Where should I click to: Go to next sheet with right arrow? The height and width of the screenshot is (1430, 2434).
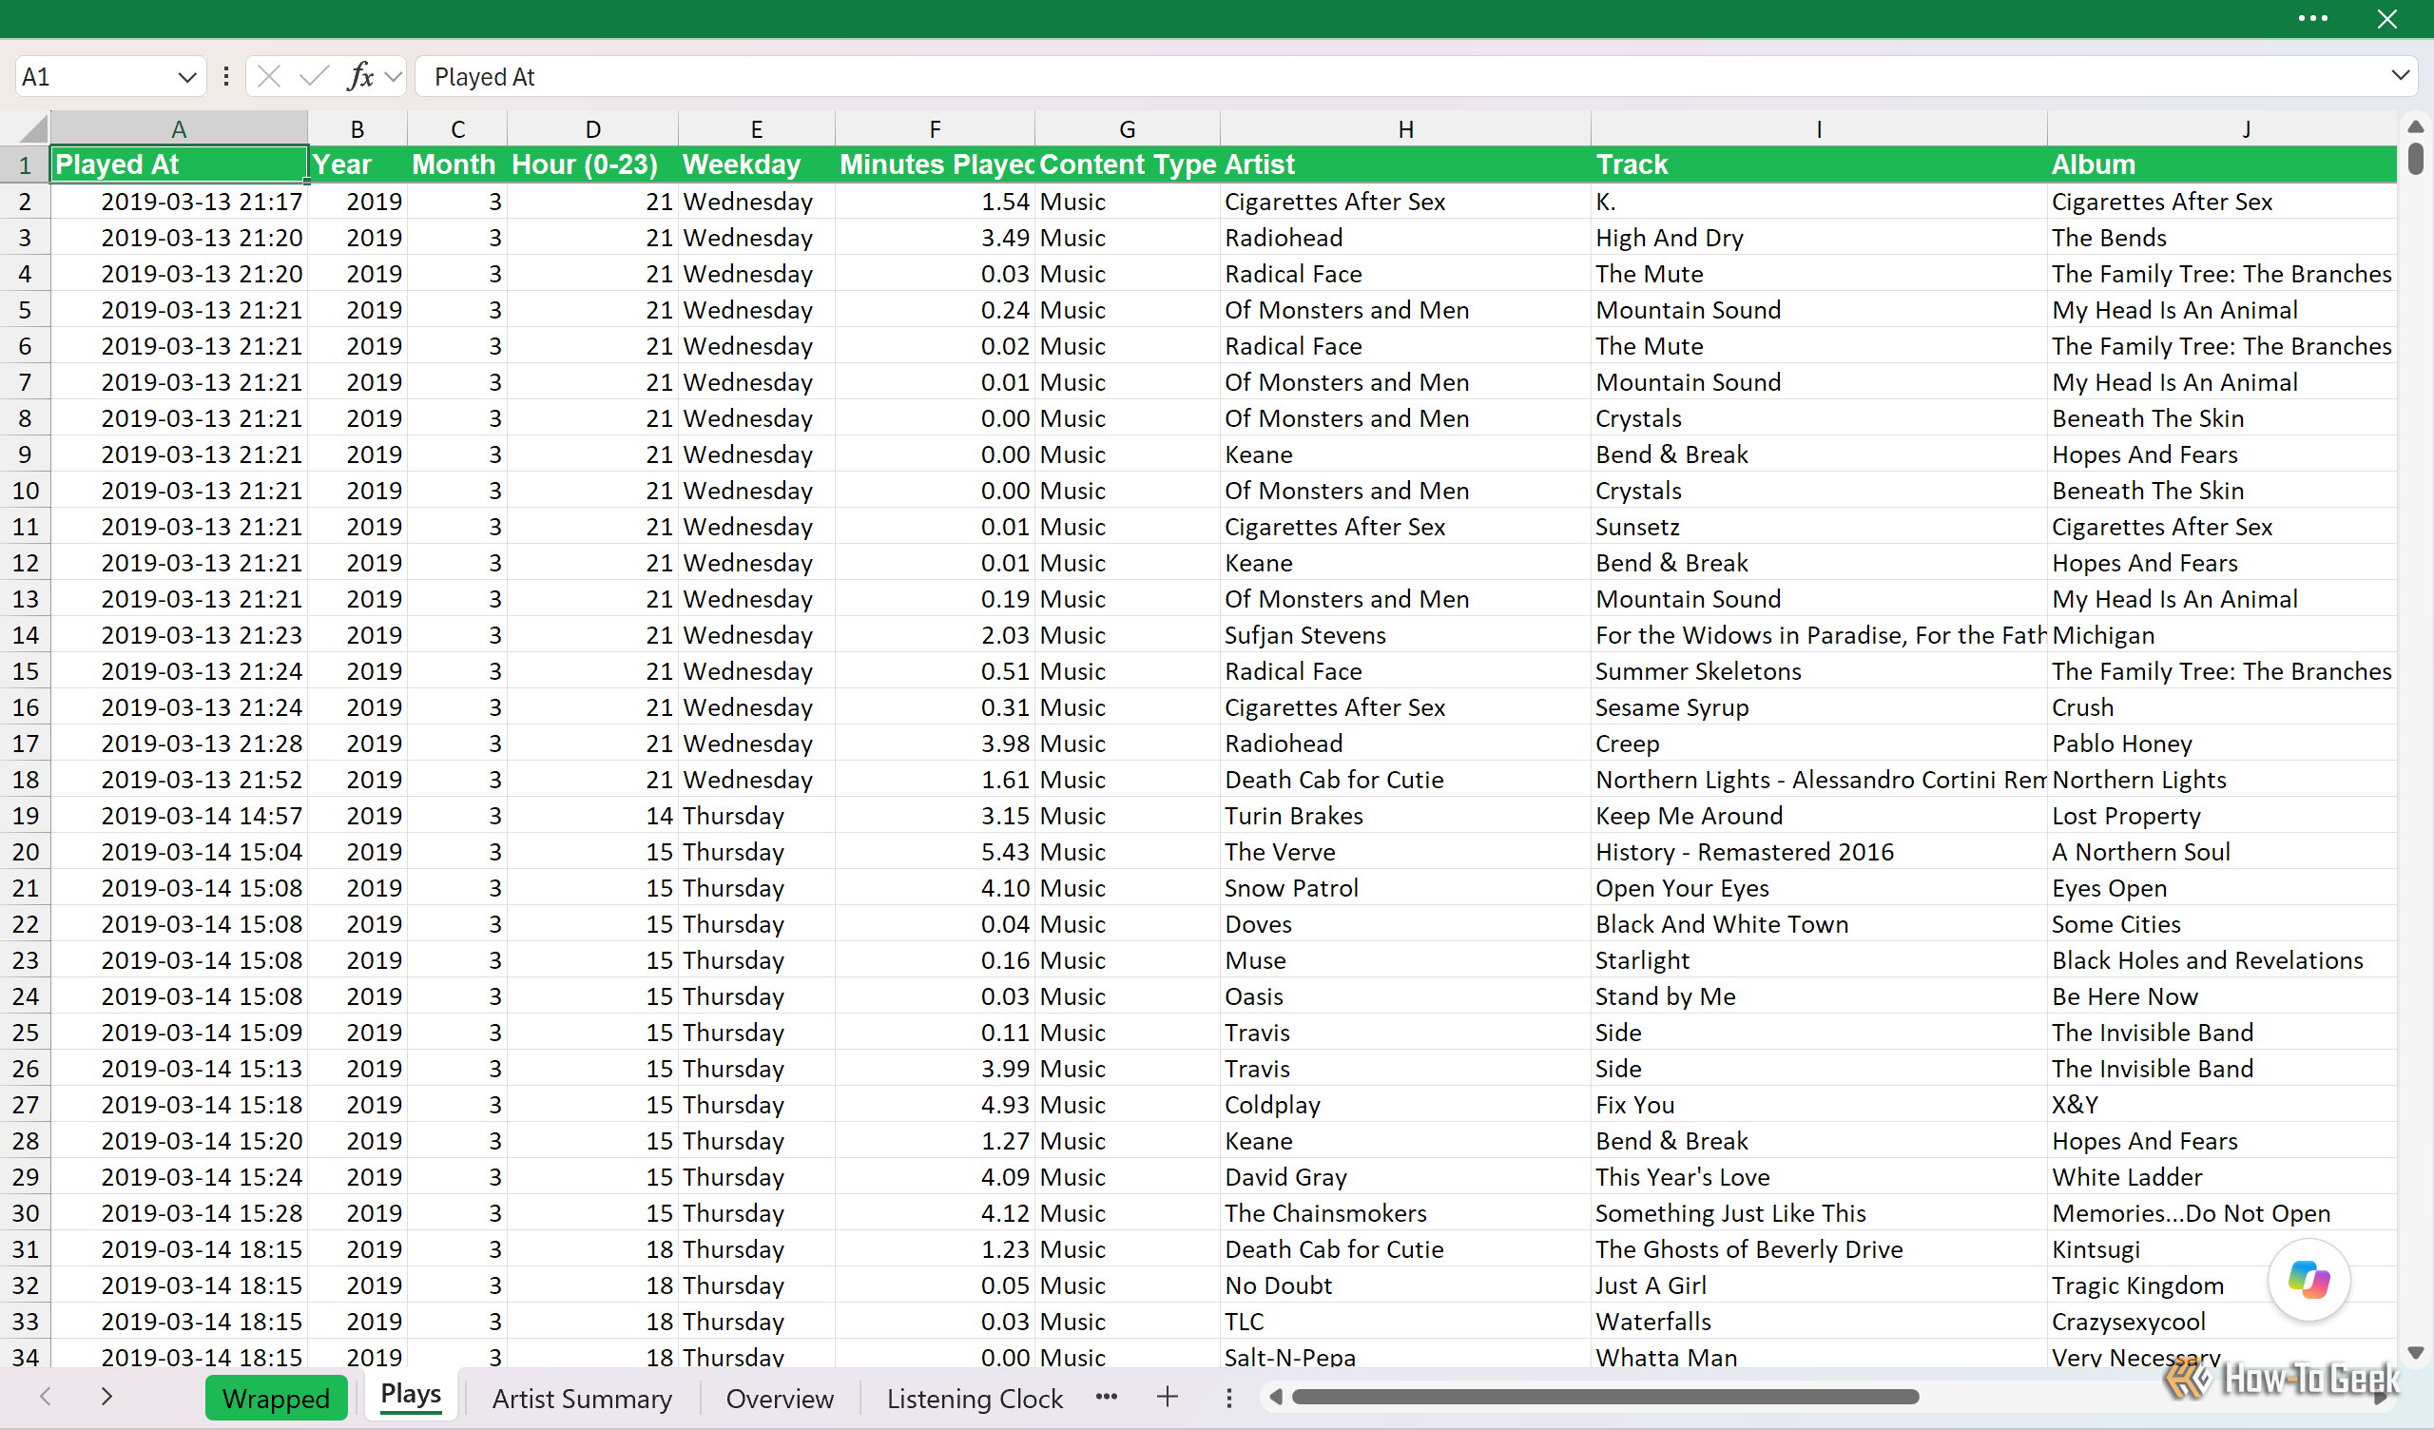[106, 1396]
